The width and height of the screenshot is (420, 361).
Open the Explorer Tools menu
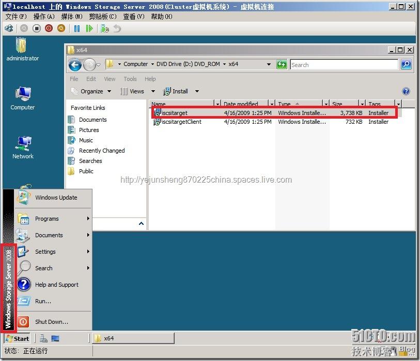pyautogui.click(x=130, y=79)
